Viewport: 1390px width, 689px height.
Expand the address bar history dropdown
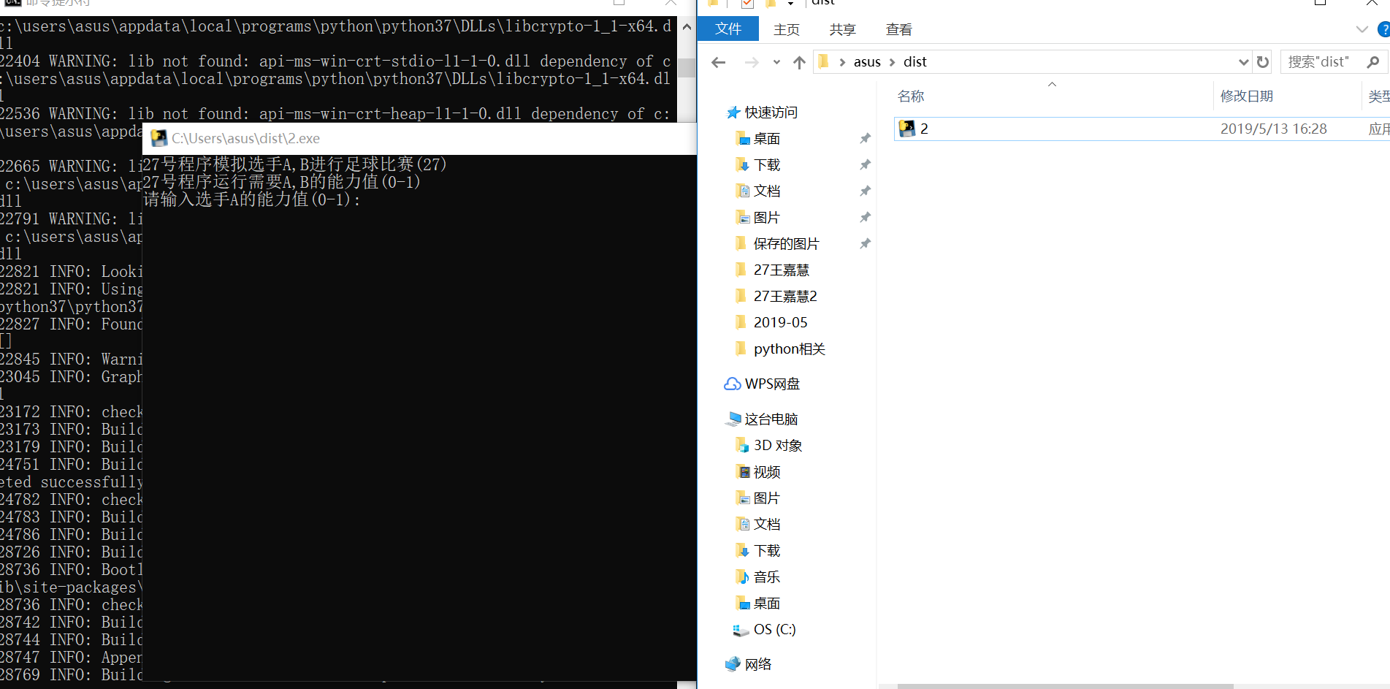point(1244,62)
